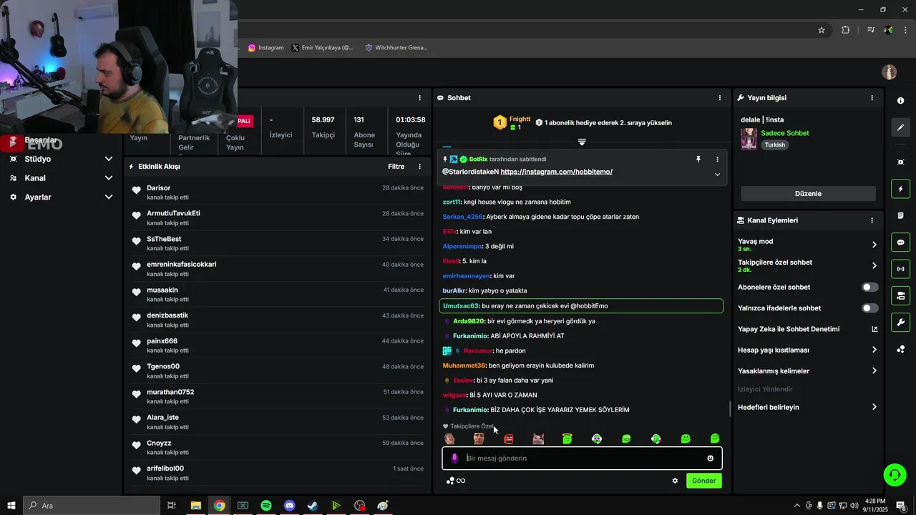Click the pin icon on pinned BotRix message
Image resolution: width=916 pixels, height=515 pixels.
point(698,160)
